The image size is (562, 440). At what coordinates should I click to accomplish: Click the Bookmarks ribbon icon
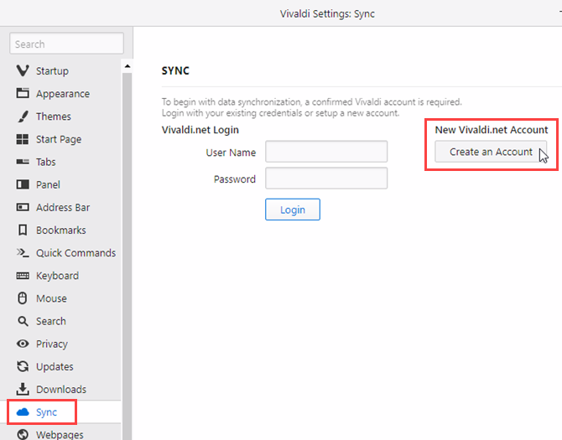[x=23, y=230]
